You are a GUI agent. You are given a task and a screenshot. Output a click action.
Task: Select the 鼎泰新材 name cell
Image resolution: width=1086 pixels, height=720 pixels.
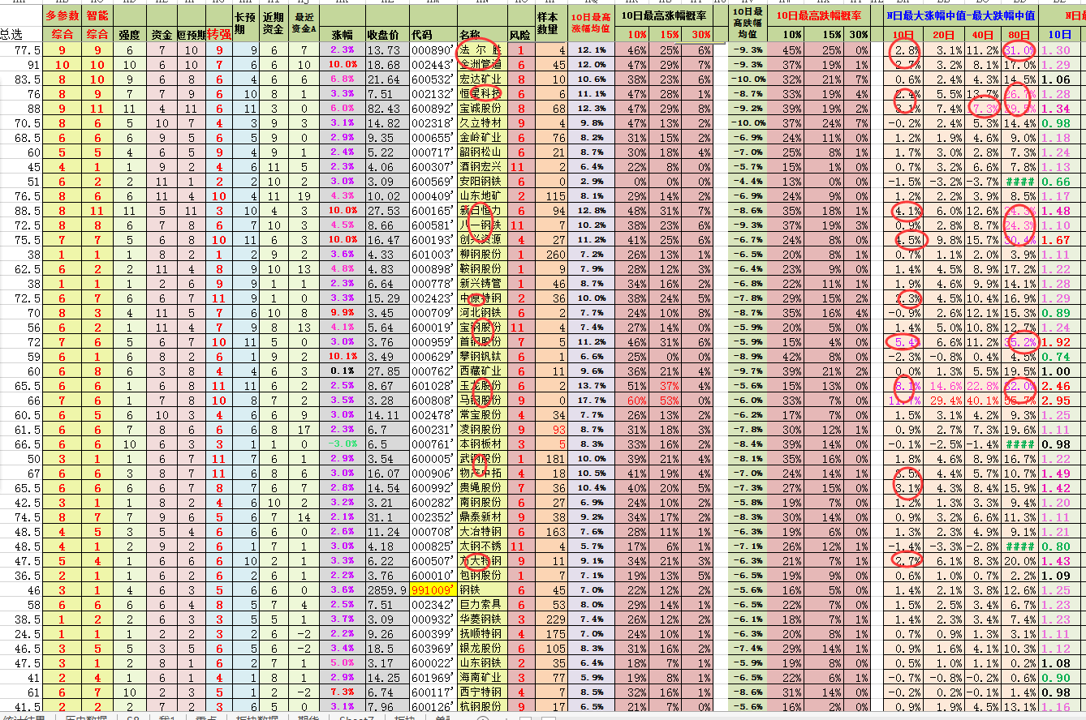(481, 516)
